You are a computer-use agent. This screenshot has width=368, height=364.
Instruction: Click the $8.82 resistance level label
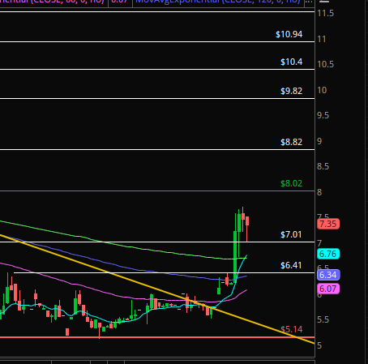click(291, 142)
